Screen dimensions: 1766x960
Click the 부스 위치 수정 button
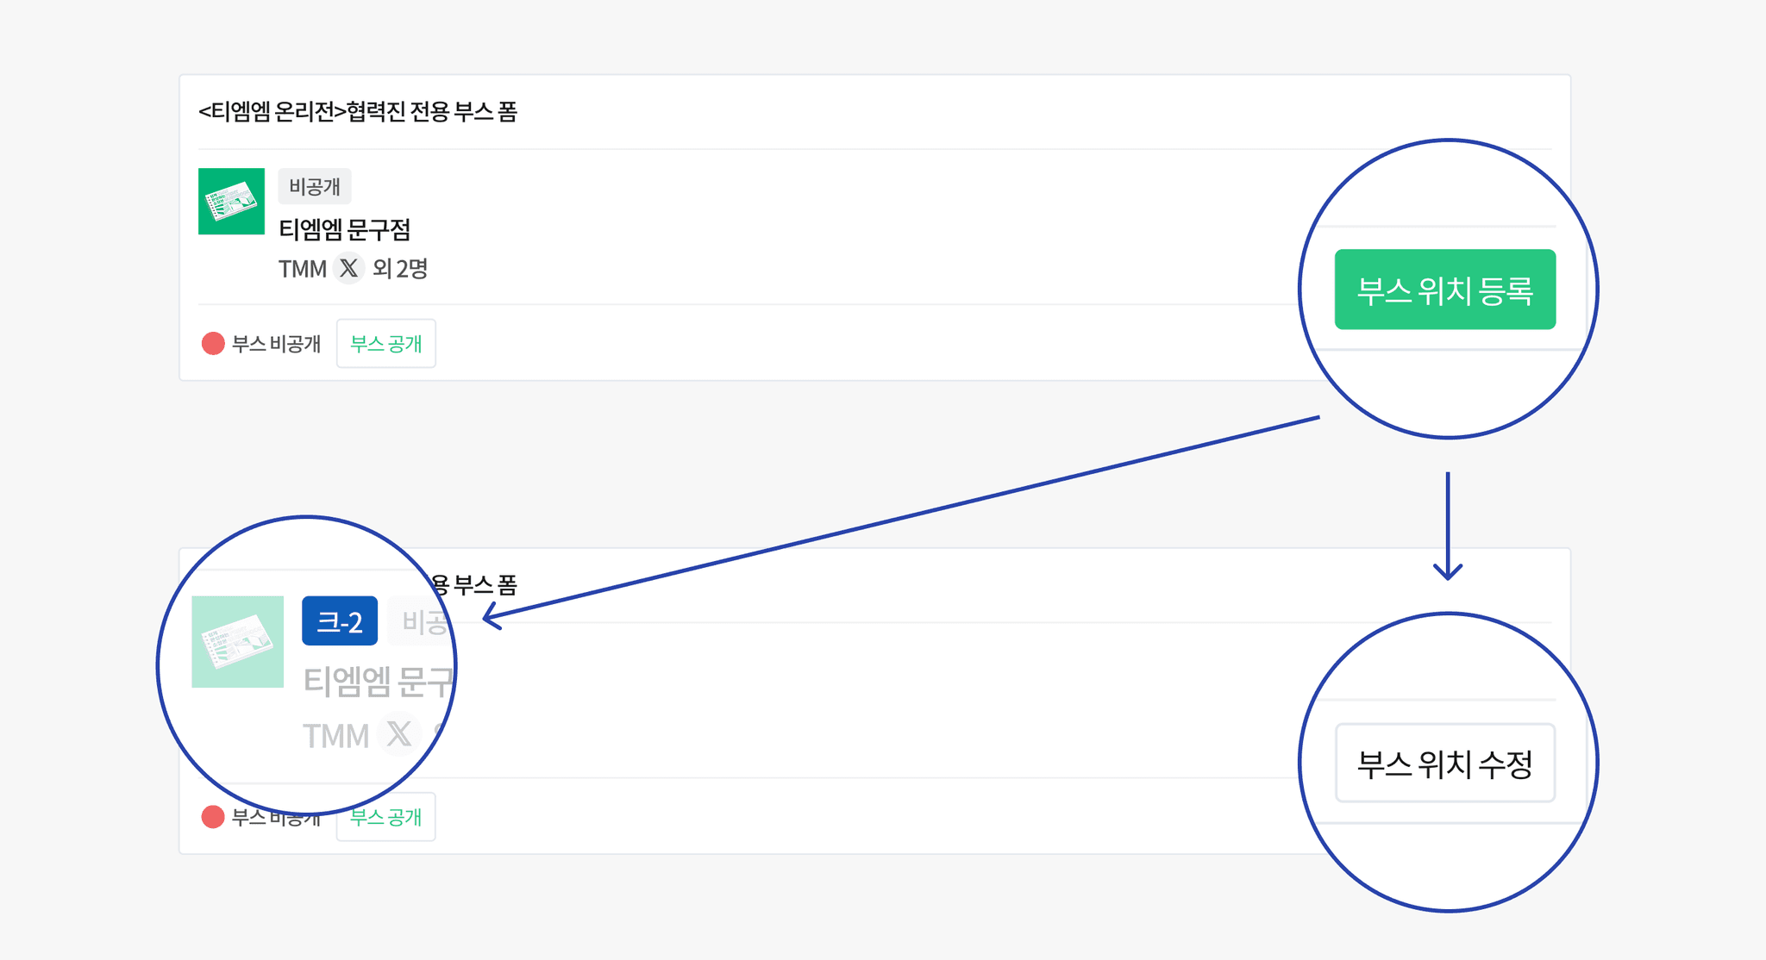tap(1444, 764)
